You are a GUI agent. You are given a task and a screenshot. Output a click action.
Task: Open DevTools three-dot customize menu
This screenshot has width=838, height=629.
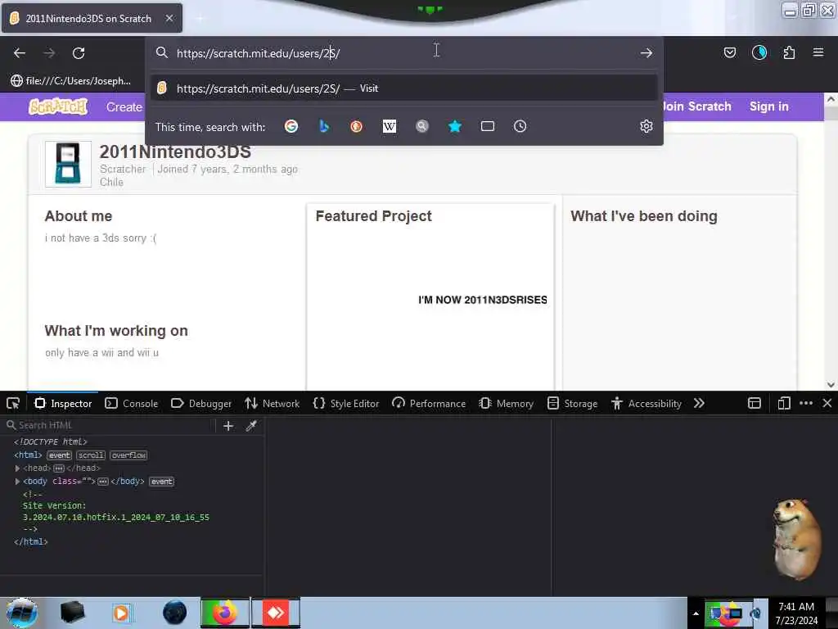pyautogui.click(x=806, y=403)
